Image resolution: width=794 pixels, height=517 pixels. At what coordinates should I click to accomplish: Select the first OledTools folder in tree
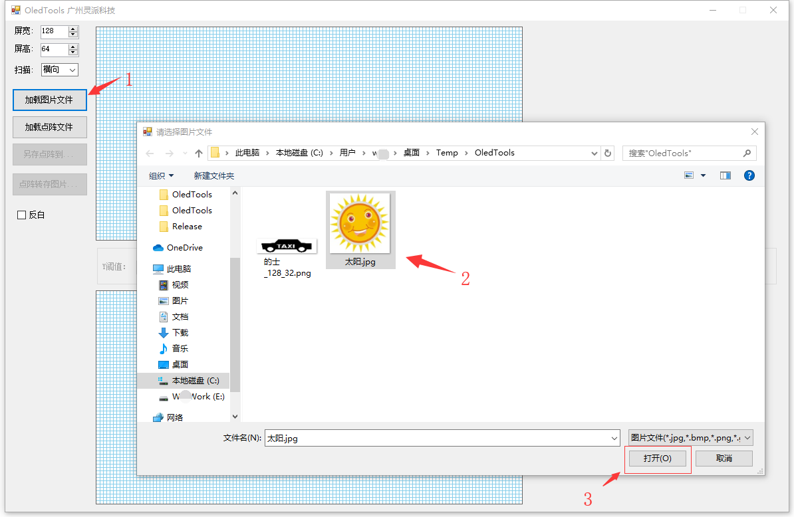[x=186, y=195]
